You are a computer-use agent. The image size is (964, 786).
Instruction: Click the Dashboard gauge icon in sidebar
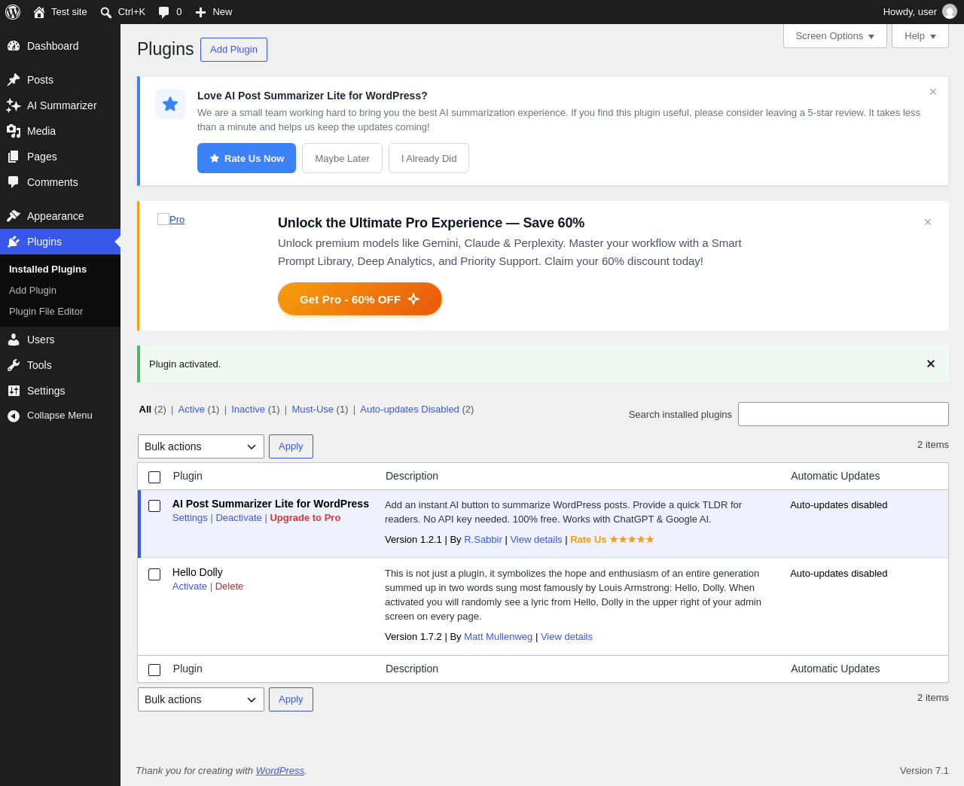pyautogui.click(x=14, y=46)
